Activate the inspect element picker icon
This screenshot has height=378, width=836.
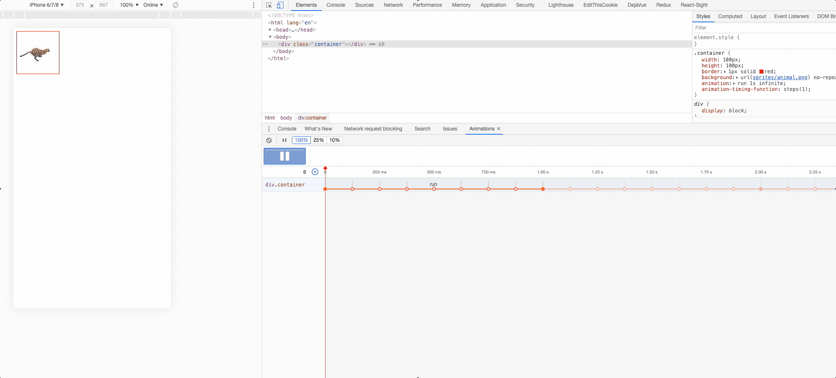(x=269, y=5)
